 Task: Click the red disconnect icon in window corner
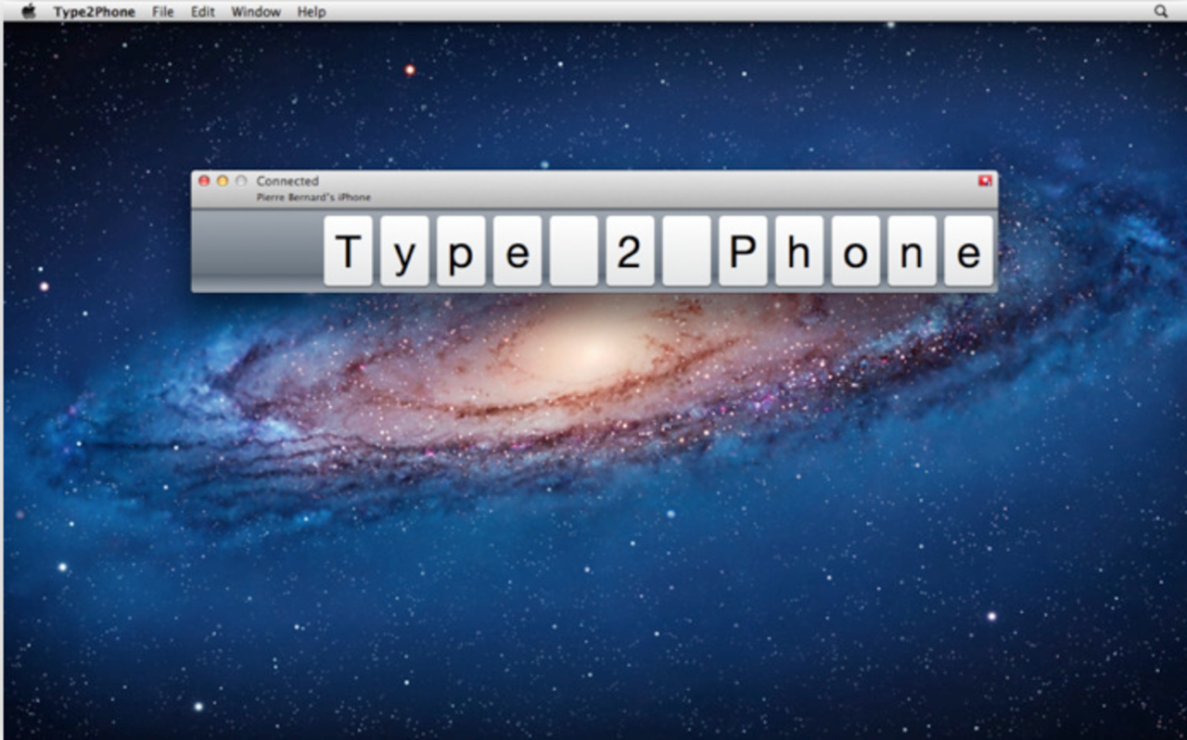tap(986, 181)
